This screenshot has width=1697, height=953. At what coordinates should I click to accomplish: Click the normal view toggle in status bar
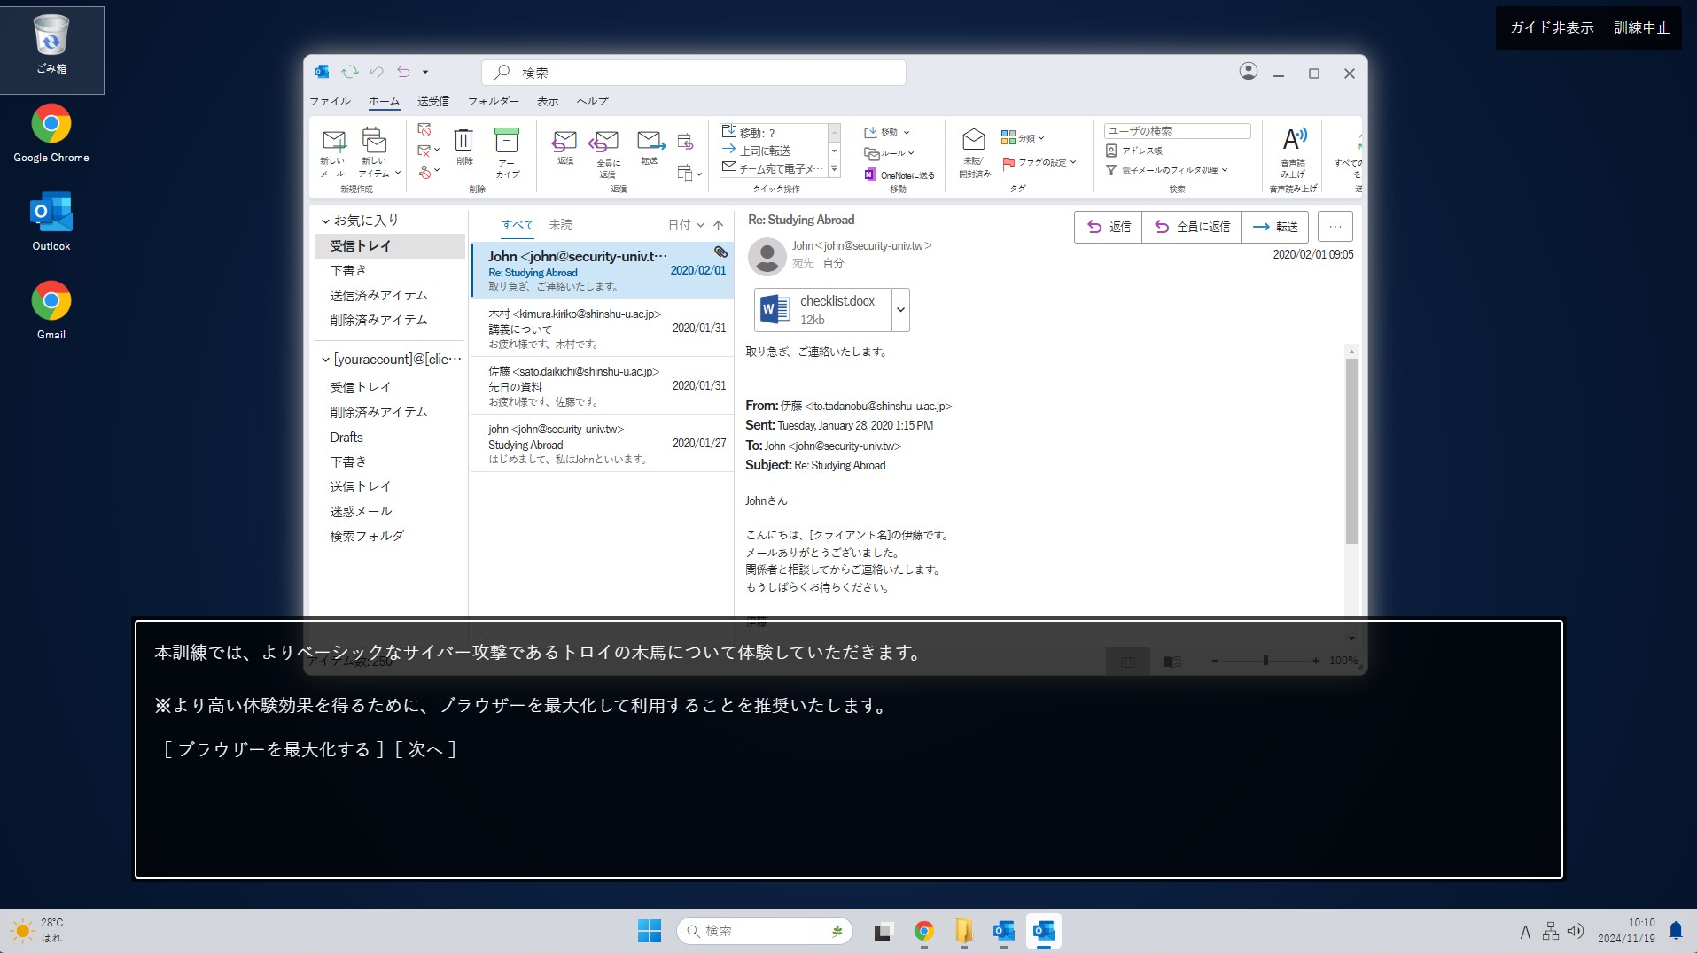(1128, 662)
